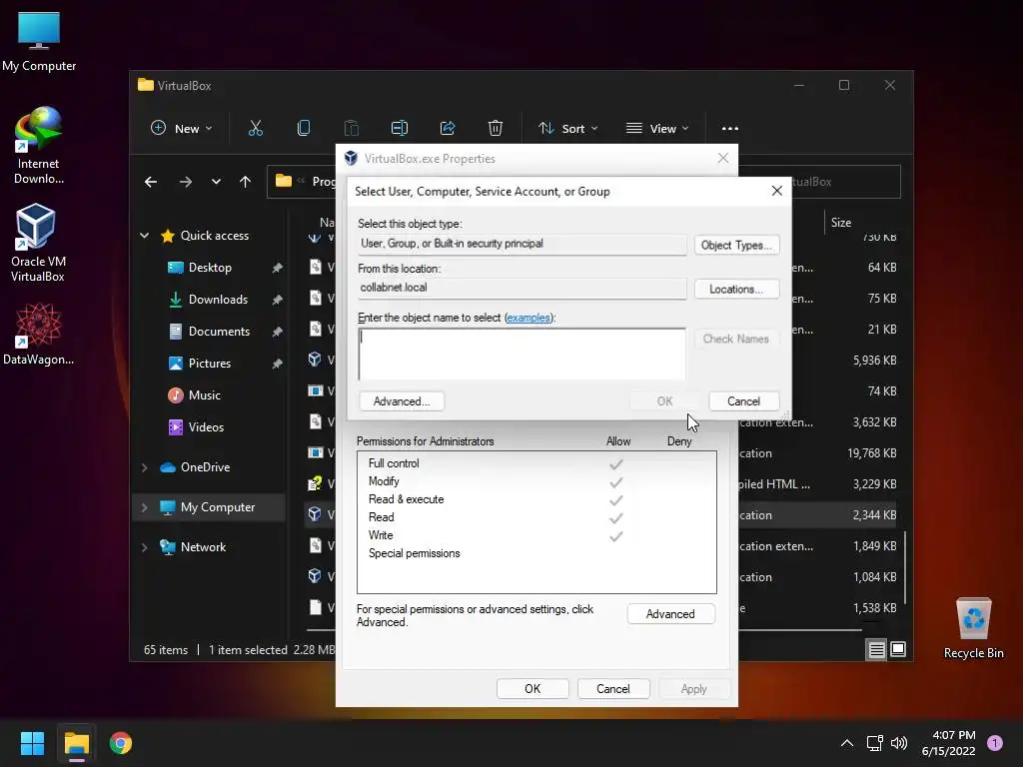Switch to details view icon in status bar
Viewport: 1023px width, 767px height.
tap(876, 649)
